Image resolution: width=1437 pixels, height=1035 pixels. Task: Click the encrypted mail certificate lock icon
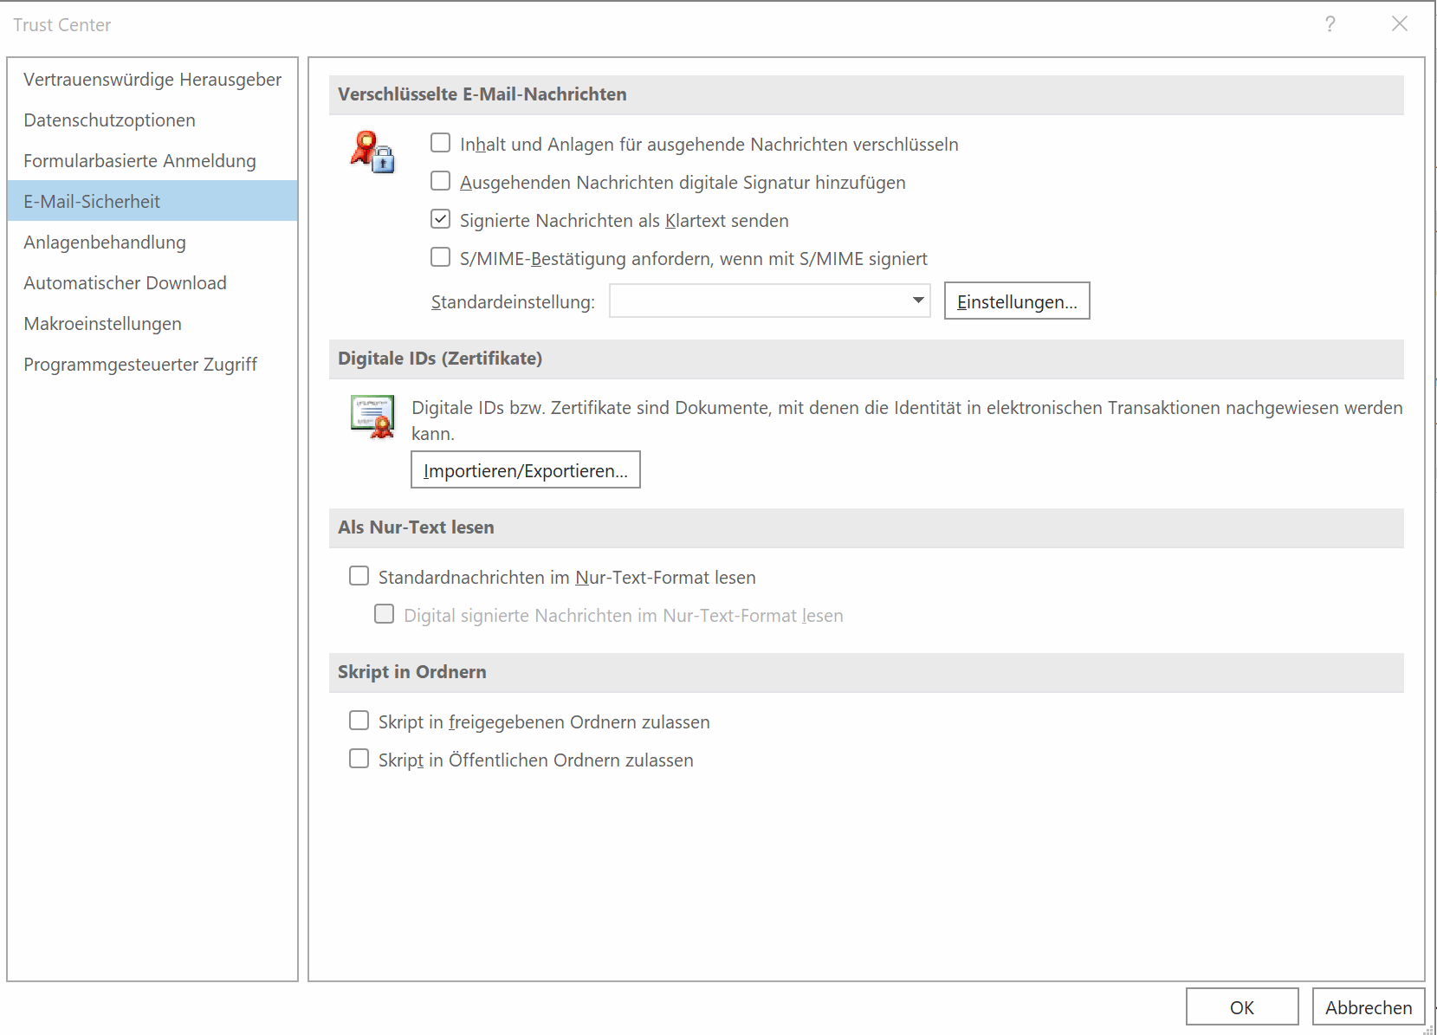(x=373, y=152)
